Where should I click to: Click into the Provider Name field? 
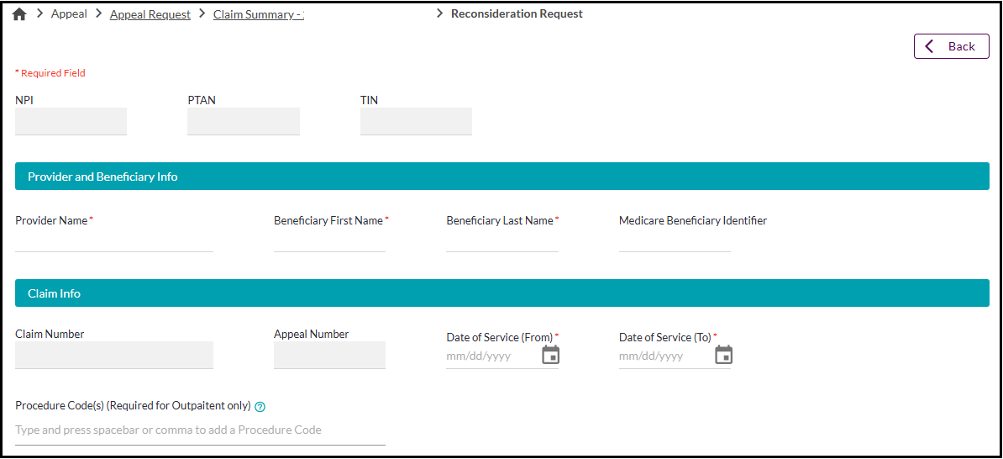[114, 241]
